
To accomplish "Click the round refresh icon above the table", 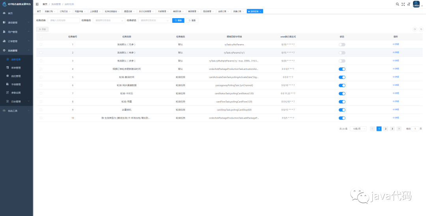I will [x=421, y=29].
